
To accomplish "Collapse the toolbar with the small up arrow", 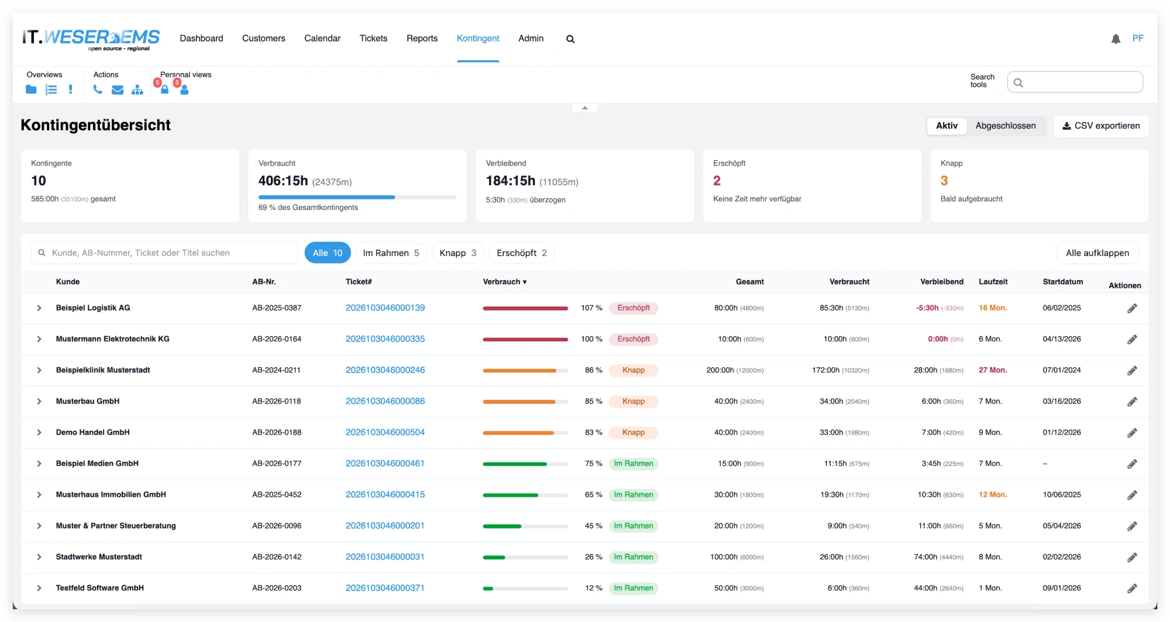I will pyautogui.click(x=584, y=108).
